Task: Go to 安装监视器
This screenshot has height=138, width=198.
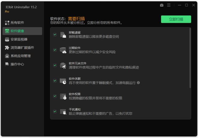Action: (x=22, y=39)
